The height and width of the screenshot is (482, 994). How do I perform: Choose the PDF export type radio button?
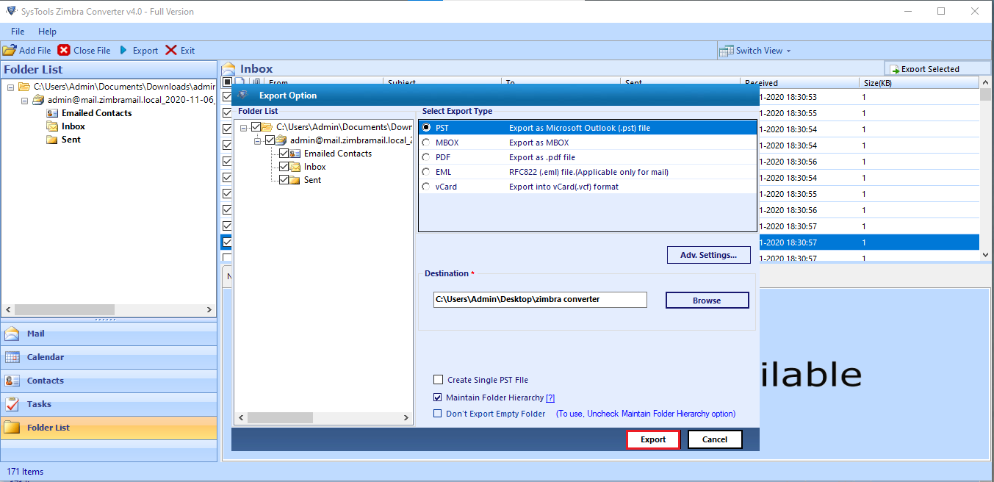coord(426,157)
